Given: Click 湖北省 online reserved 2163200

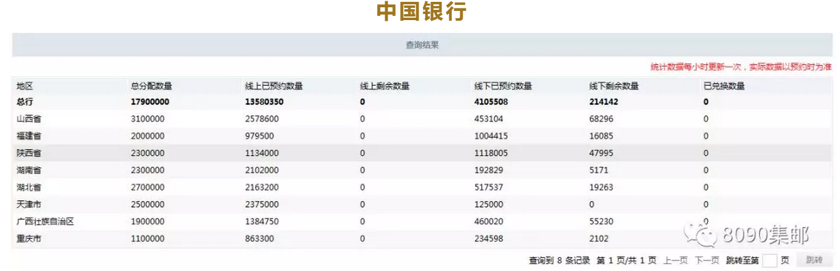Looking at the screenshot, I should click(x=262, y=187).
